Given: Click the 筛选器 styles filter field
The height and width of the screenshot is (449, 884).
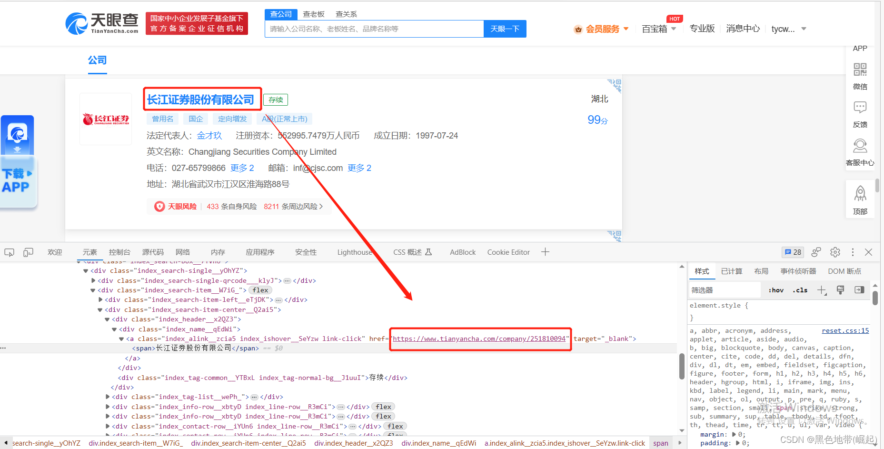Looking at the screenshot, I should pyautogui.click(x=725, y=290).
